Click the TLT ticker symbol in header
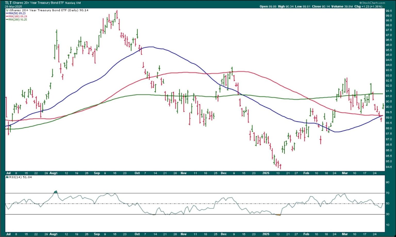The height and width of the screenshot is (237, 396). (8, 3)
